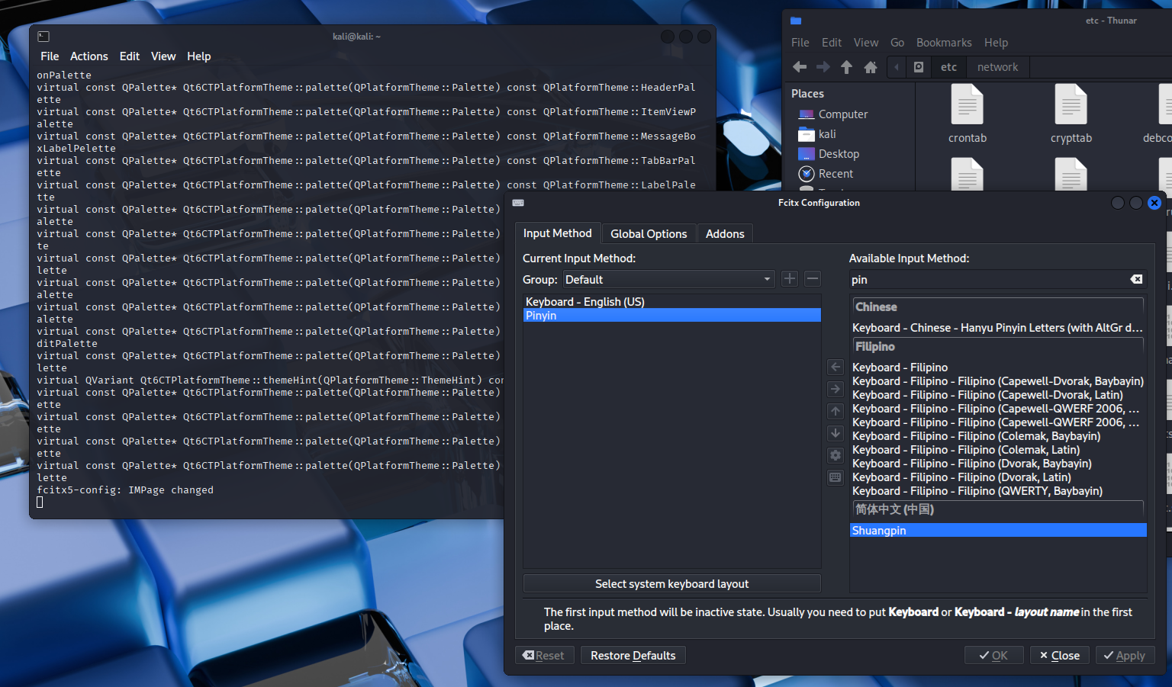Switch to the Addons tab
Viewport: 1172px width, 687px height.
725,234
